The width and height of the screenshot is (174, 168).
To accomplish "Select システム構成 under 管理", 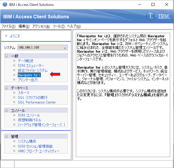I will (x=27, y=141).
